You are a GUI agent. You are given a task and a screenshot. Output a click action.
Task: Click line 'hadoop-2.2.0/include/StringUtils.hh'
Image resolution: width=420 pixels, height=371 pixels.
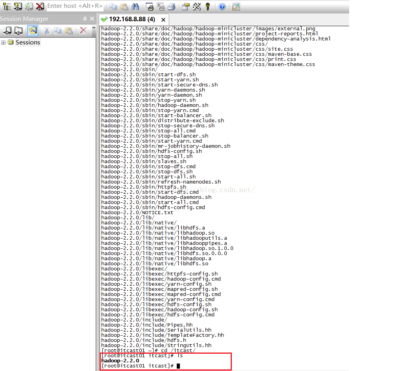[156, 345]
